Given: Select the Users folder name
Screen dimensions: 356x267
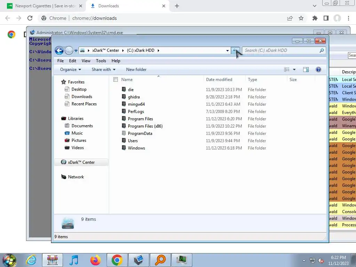Looking at the screenshot, I should [132, 140].
